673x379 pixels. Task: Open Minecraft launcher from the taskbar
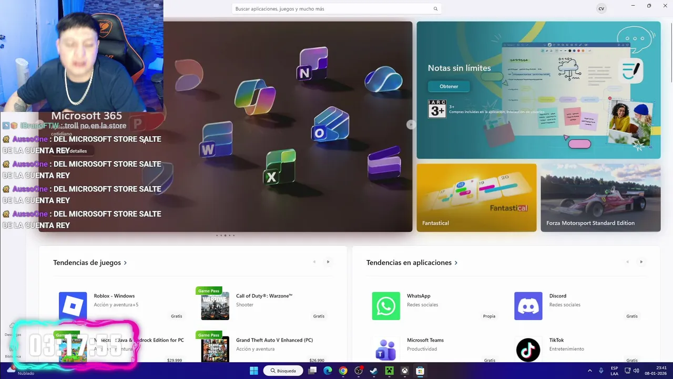[389, 371]
